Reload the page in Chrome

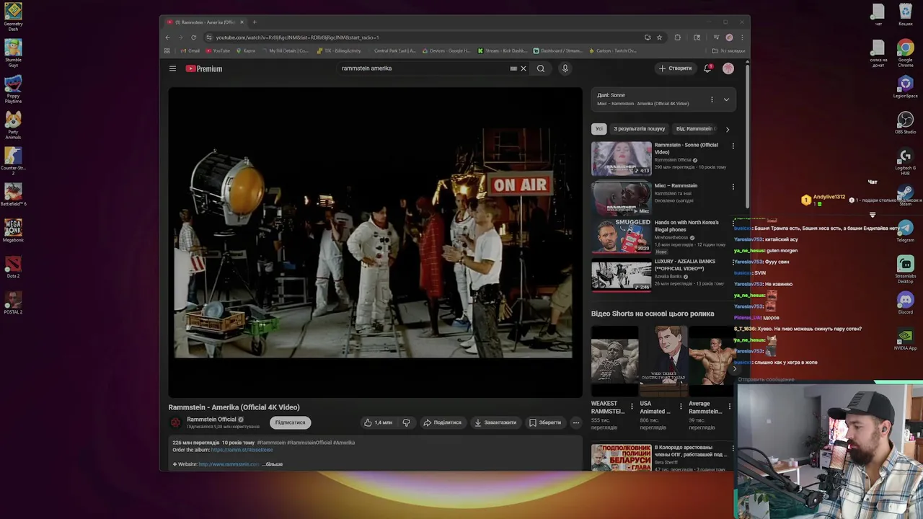coord(193,37)
